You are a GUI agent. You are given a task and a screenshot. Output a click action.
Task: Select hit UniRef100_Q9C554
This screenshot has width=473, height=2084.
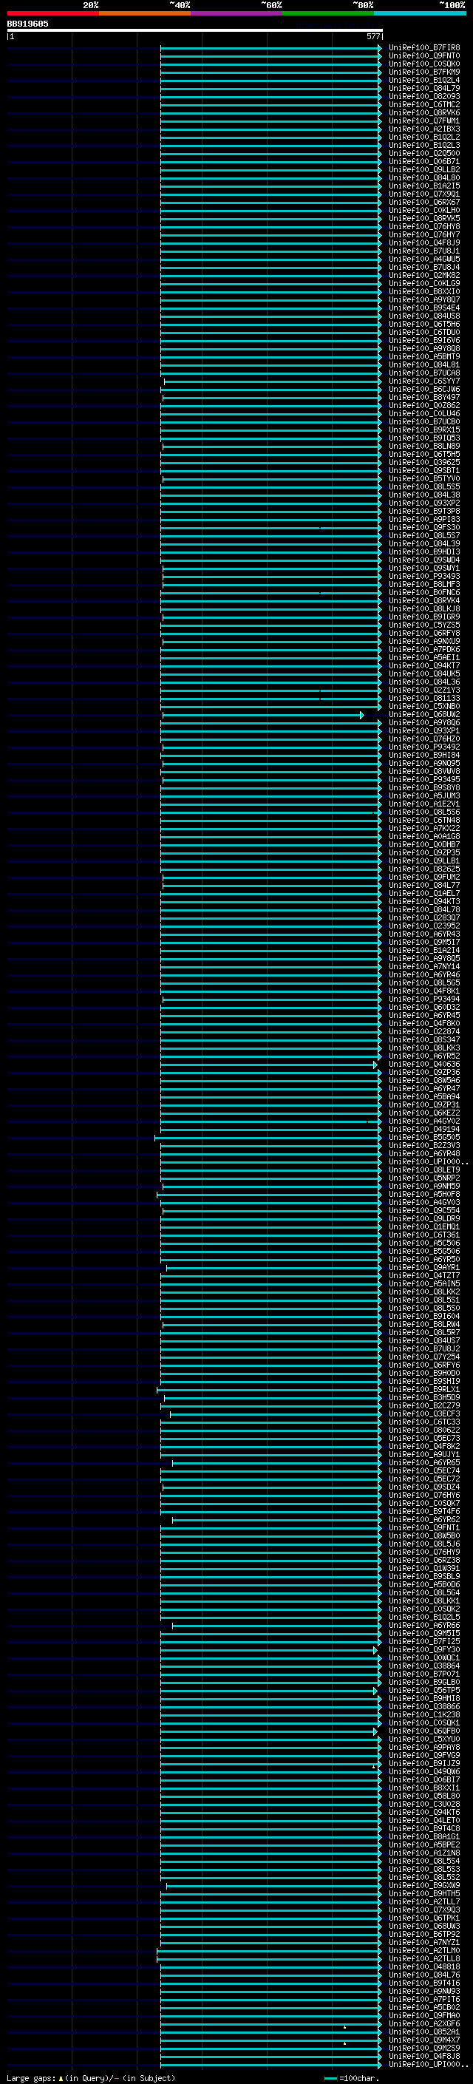pyautogui.click(x=424, y=1211)
